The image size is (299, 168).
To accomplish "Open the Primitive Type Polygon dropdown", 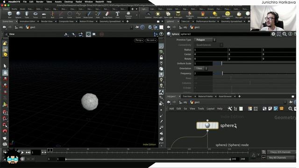I will [205, 40].
